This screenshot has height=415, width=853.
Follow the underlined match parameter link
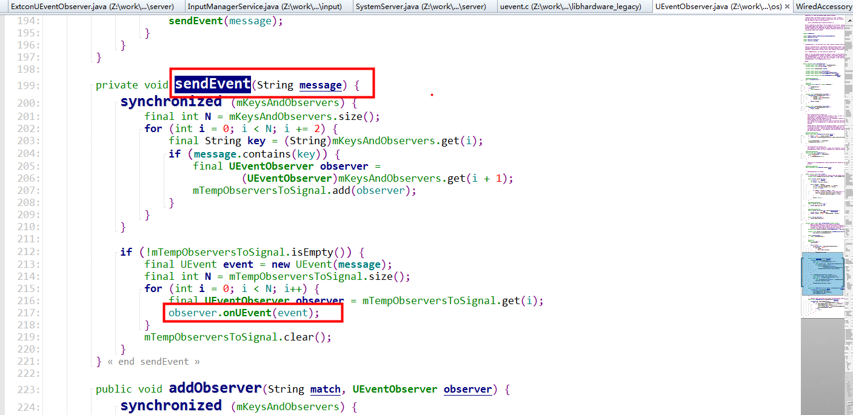[x=326, y=389]
